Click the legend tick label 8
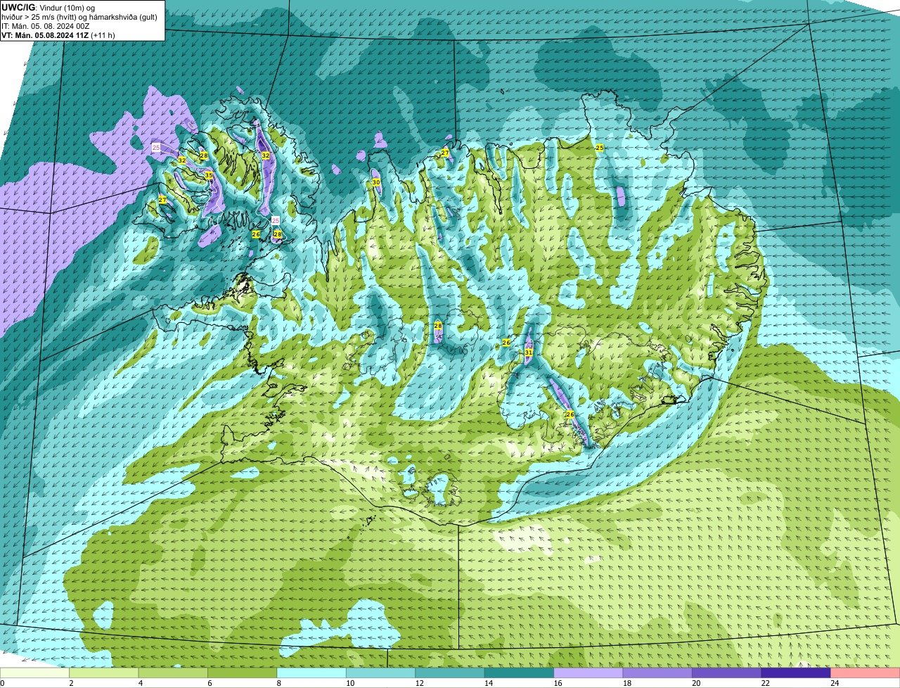This screenshot has width=900, height=688. 279,682
